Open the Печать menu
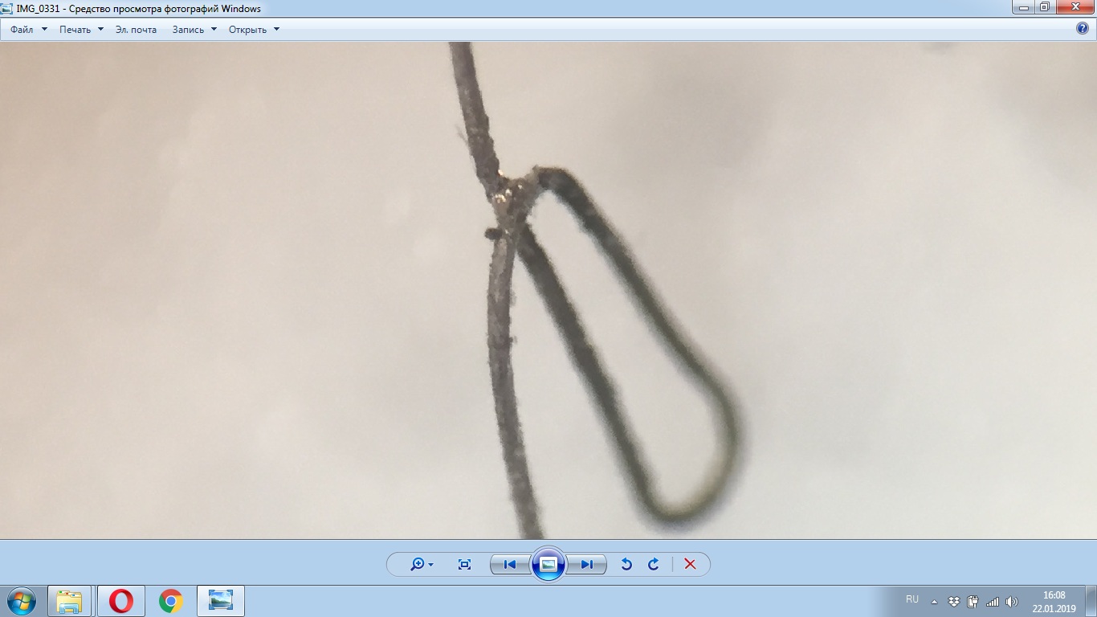The image size is (1097, 617). pyautogui.click(x=81, y=30)
